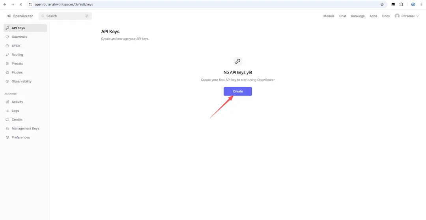
Task: Go to BYOK settings
Action: (x=25, y=46)
